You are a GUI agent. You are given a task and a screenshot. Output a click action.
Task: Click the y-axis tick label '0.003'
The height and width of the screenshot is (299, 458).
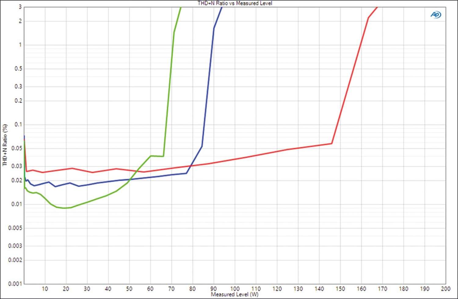15,246
